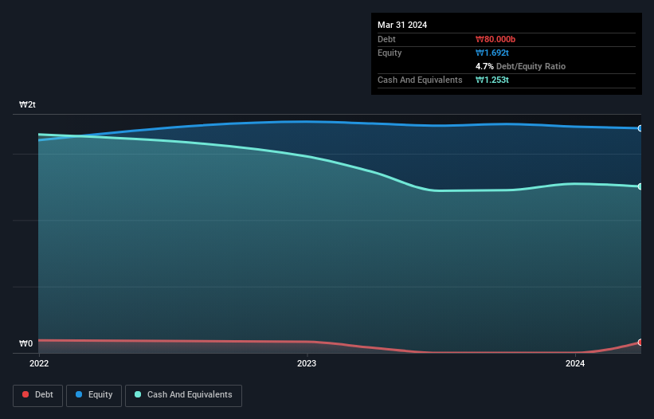The height and width of the screenshot is (419, 654).
Task: Click the ₩2t y-axis label
Action: pyautogui.click(x=28, y=104)
